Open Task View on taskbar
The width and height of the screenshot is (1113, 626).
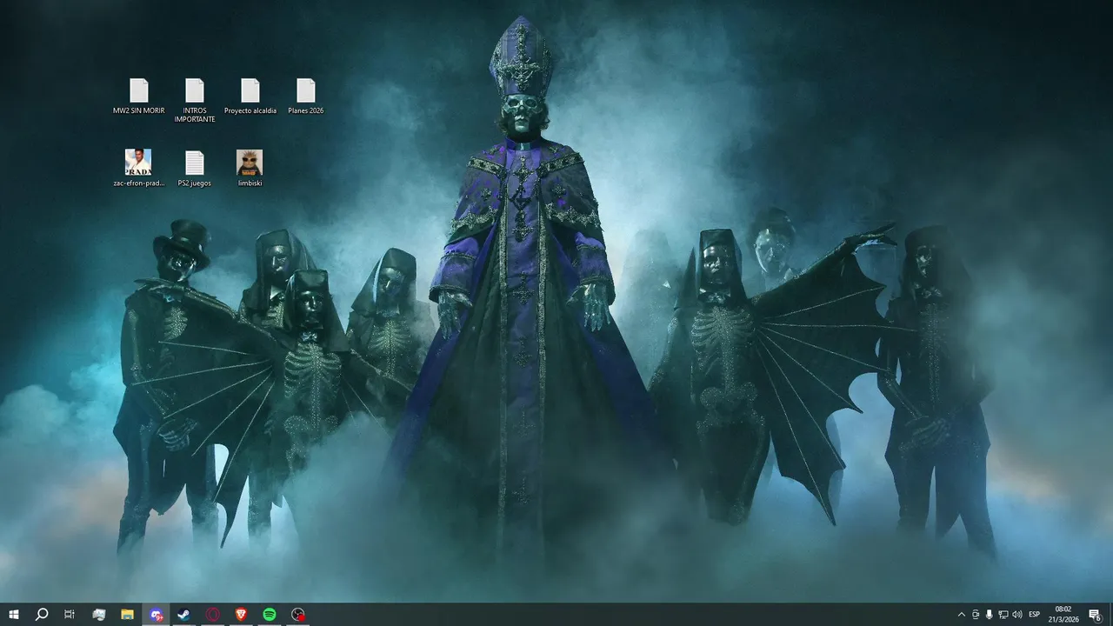[70, 615]
